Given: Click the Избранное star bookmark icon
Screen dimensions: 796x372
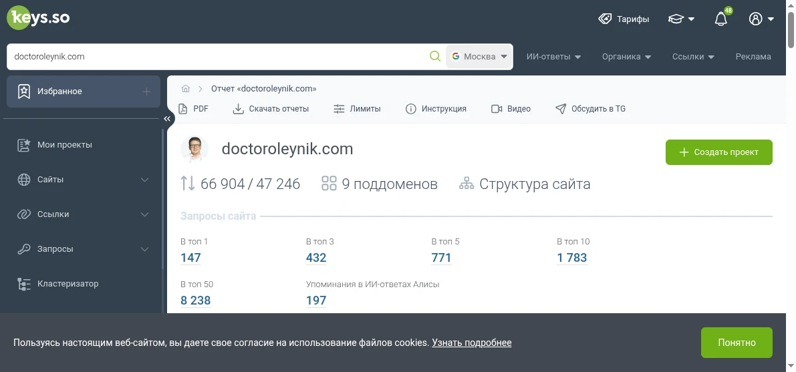Looking at the screenshot, I should click(x=24, y=92).
